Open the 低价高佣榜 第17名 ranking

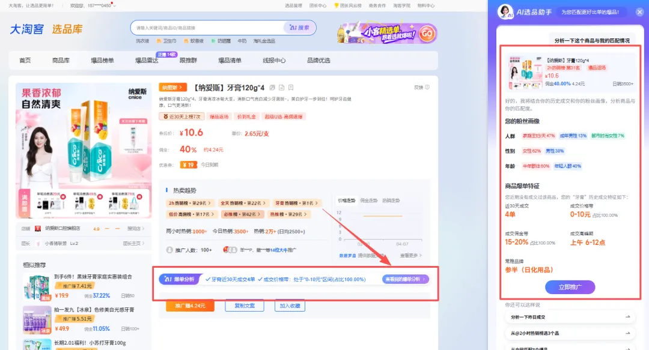click(191, 214)
